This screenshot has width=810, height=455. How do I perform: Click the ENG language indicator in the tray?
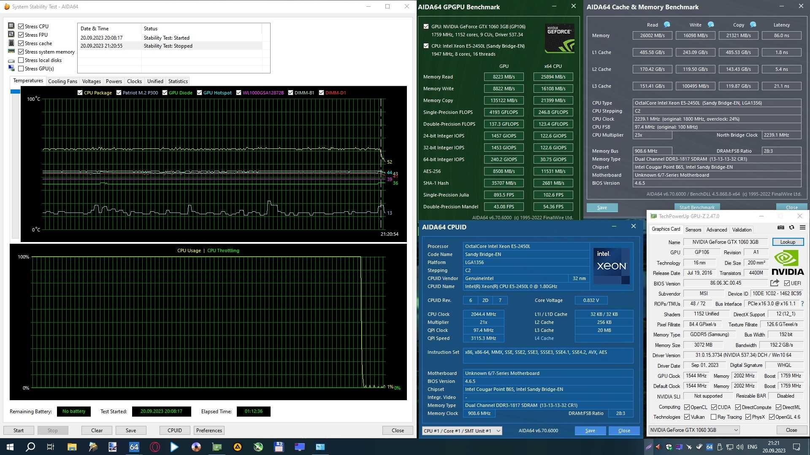point(752,447)
